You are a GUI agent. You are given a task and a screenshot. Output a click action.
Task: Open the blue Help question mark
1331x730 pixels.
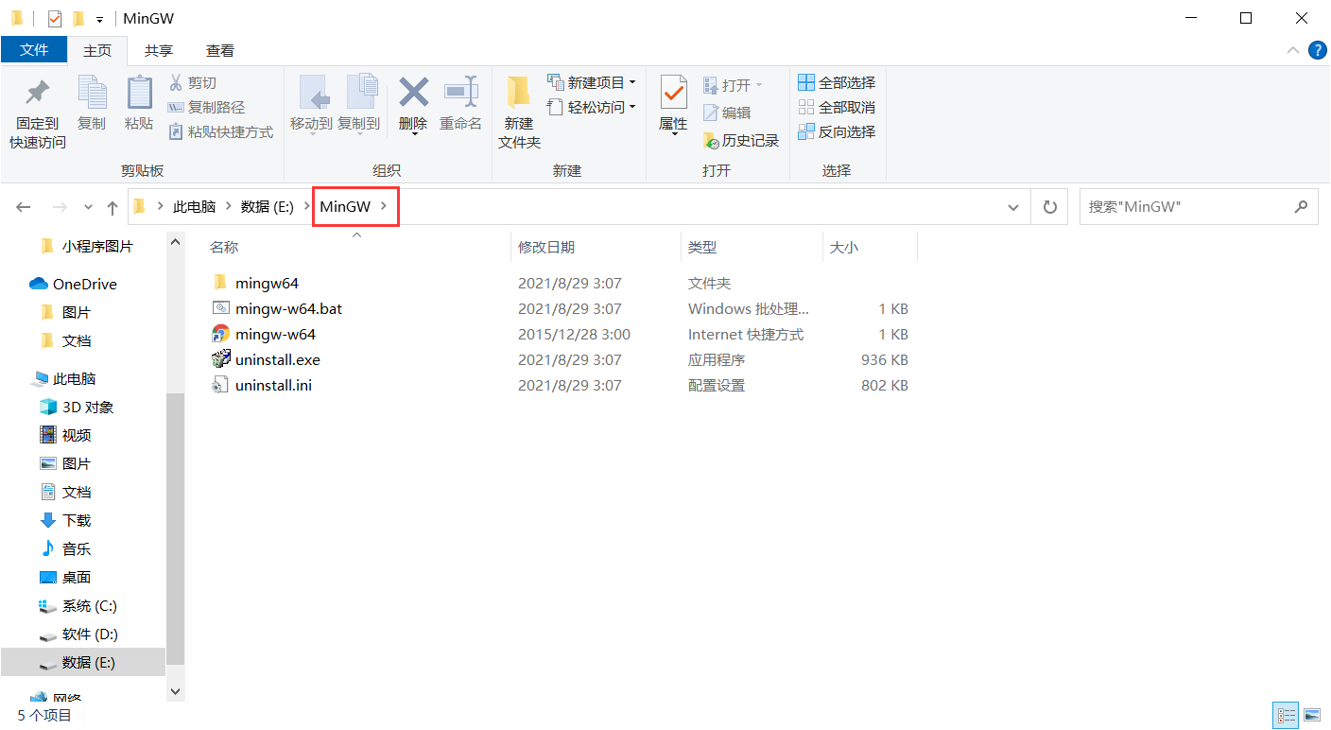tap(1317, 50)
